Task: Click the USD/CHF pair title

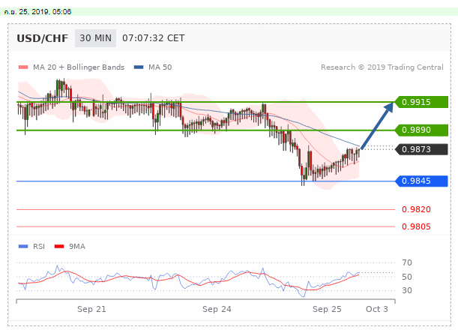Action: pos(43,38)
